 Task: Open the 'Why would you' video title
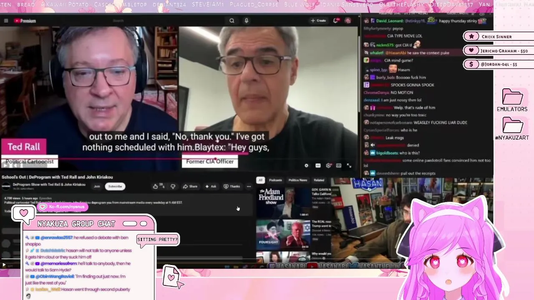321,253
